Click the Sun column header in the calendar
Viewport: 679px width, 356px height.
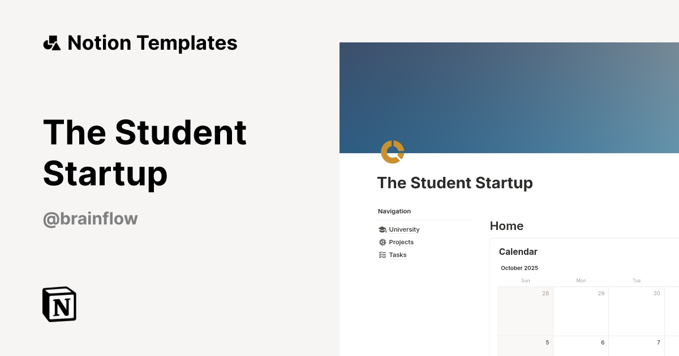click(525, 280)
